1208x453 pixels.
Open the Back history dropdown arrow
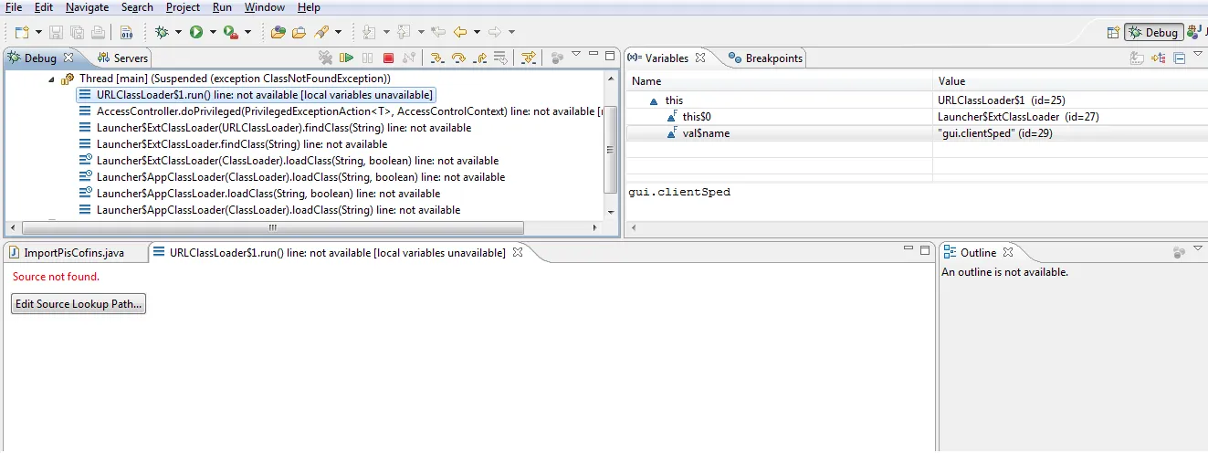(x=477, y=32)
